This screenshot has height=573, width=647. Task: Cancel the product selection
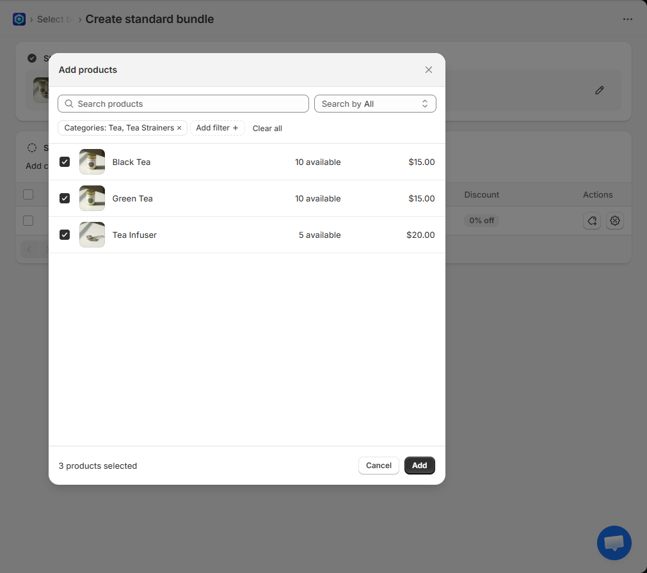378,466
